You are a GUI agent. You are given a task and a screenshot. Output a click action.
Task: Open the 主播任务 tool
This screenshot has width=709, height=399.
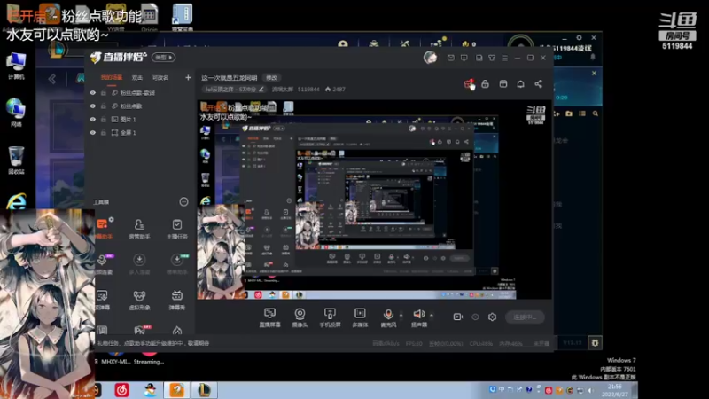coord(176,229)
